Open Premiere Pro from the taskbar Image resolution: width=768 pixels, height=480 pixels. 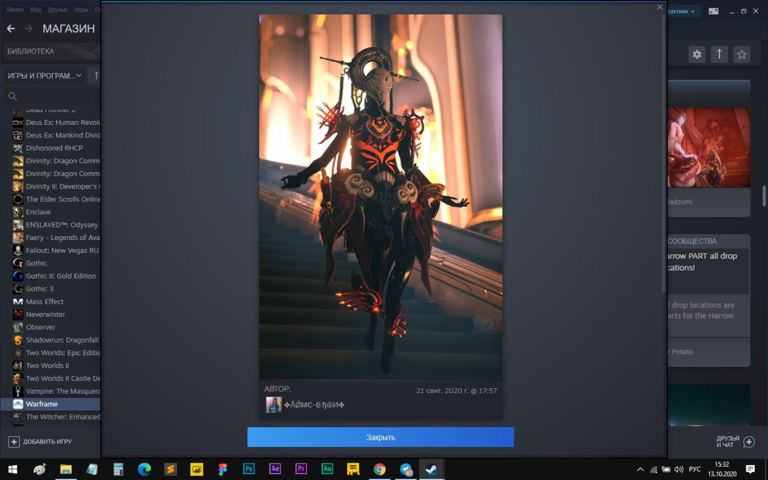[301, 469]
